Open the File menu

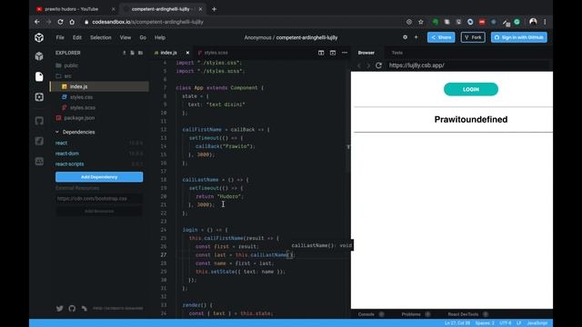60,37
